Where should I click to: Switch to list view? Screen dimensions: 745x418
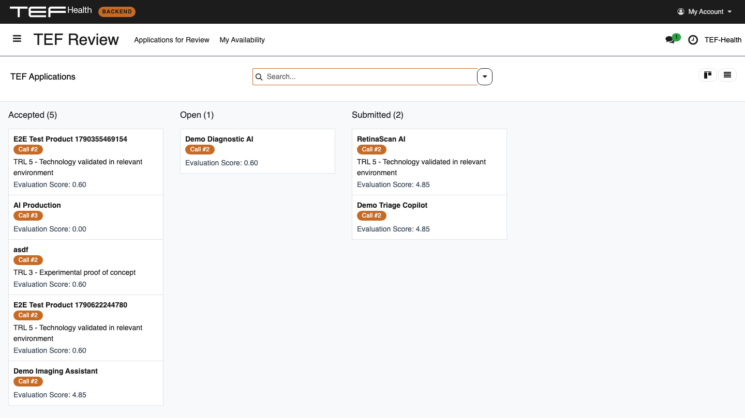coord(727,75)
